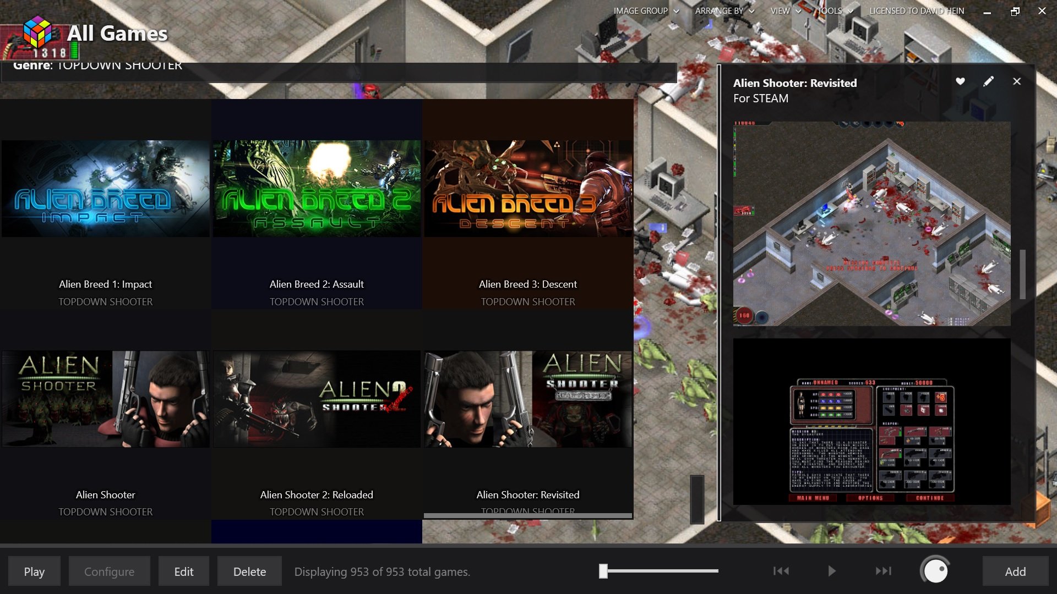Select the Alien Breed Impact cover thumbnail

(105, 189)
